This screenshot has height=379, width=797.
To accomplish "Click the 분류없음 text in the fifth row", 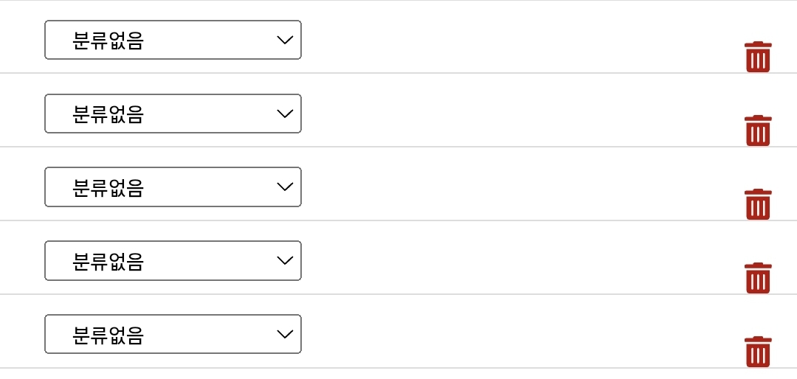I will (108, 335).
